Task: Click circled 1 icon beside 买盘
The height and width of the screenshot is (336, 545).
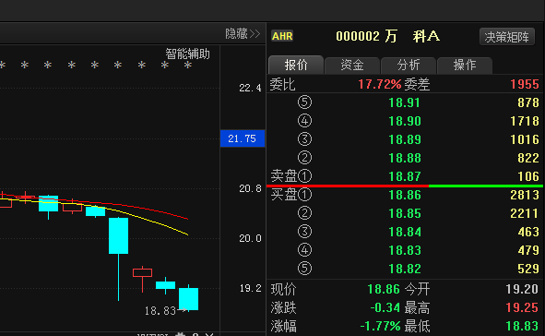Action: coord(305,195)
